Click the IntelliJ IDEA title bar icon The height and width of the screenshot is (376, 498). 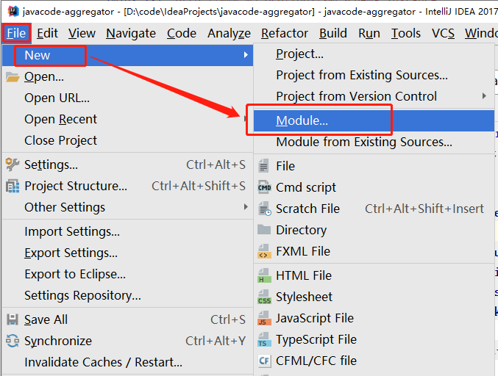pyautogui.click(x=13, y=11)
